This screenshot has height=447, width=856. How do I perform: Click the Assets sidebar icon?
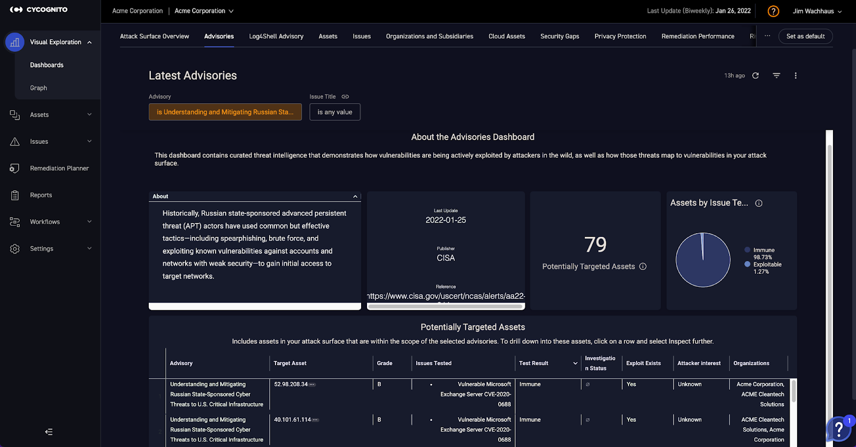coord(15,115)
